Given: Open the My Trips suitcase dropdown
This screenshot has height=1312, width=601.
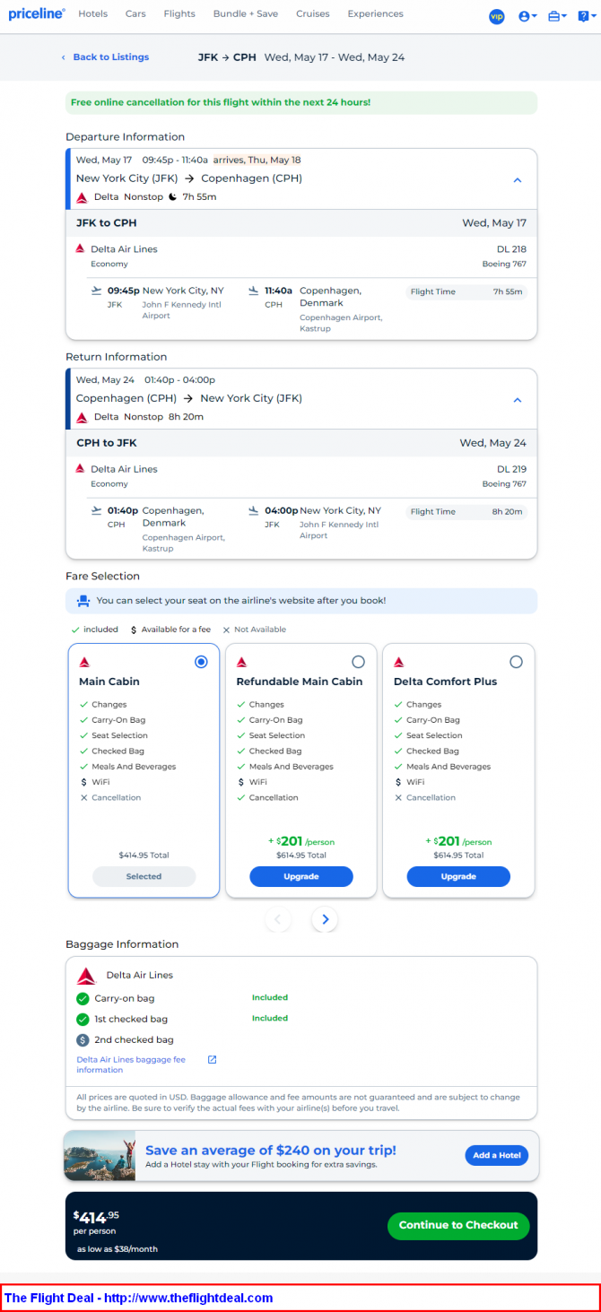Looking at the screenshot, I should pyautogui.click(x=557, y=16).
